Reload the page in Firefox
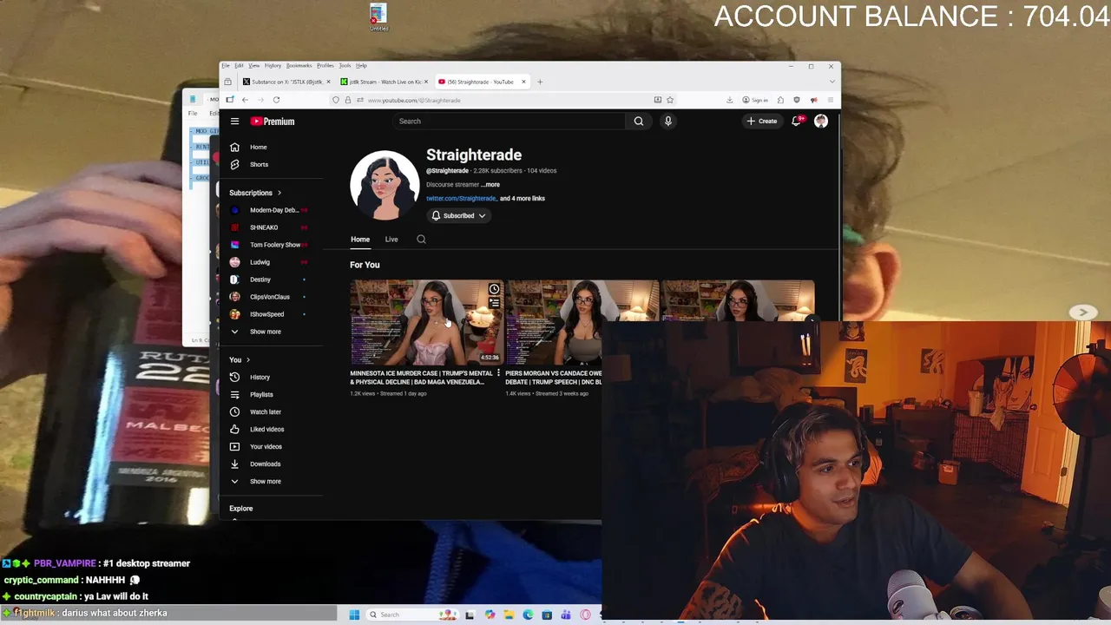Viewport: 1111px width, 625px height. [276, 100]
